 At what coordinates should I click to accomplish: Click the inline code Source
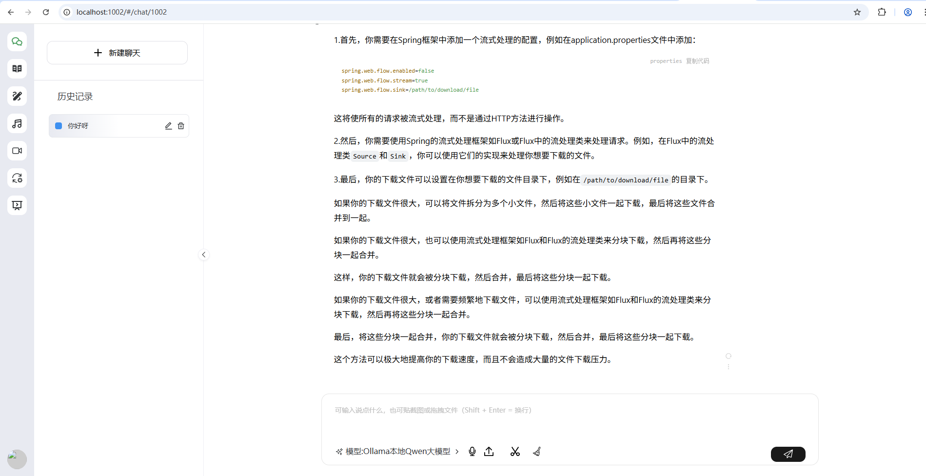pos(365,156)
